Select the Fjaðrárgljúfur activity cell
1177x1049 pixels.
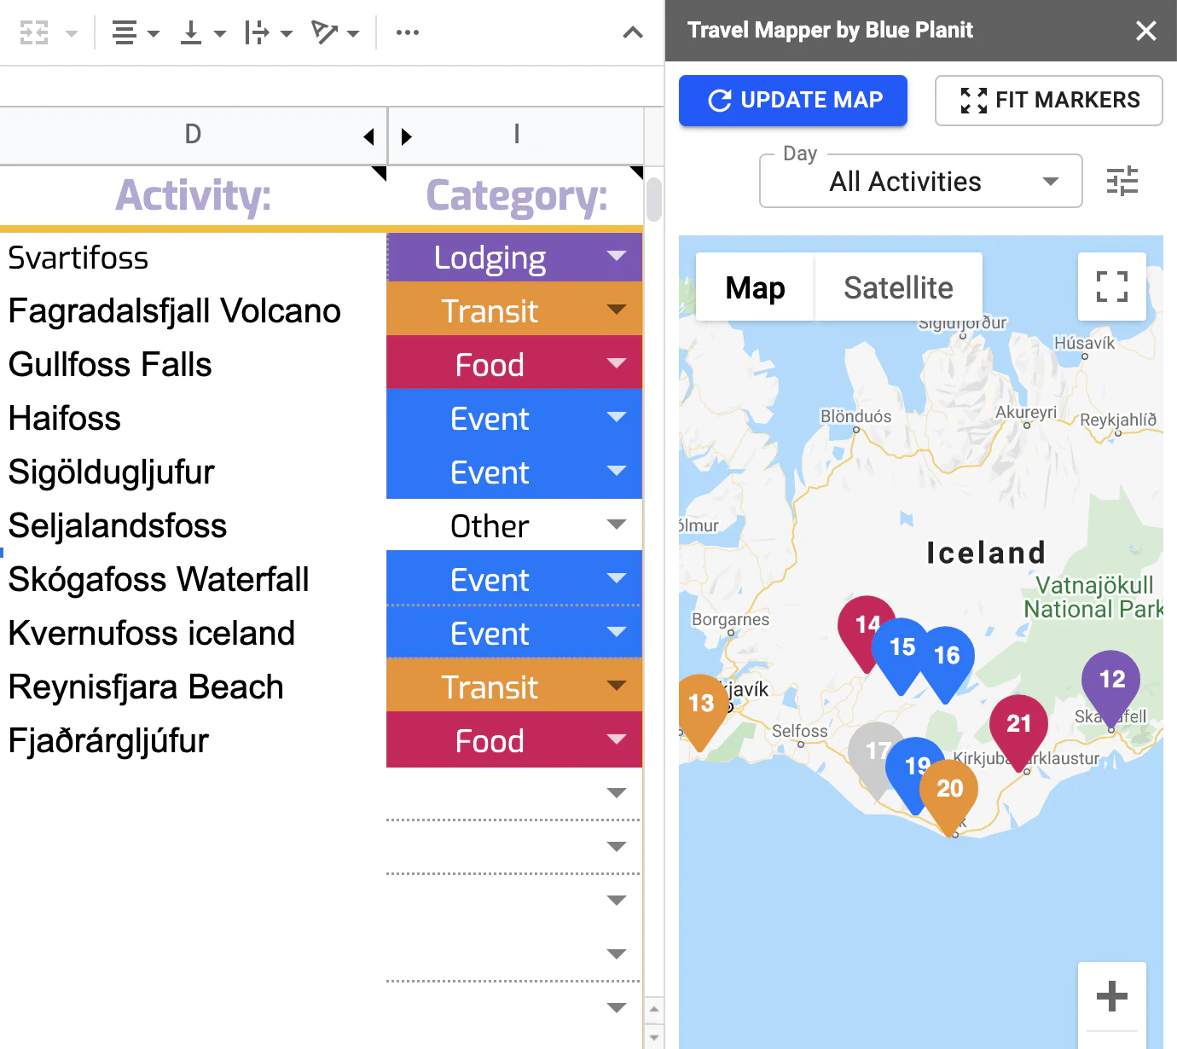click(x=193, y=740)
